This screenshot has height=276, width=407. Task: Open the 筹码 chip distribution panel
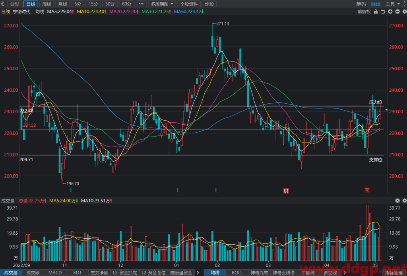tap(361, 4)
